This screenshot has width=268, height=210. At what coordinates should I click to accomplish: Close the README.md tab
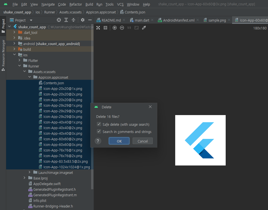pos(124,20)
